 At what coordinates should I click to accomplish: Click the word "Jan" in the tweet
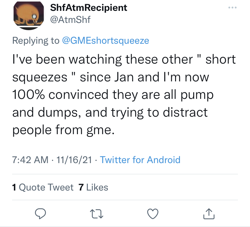click(x=124, y=77)
